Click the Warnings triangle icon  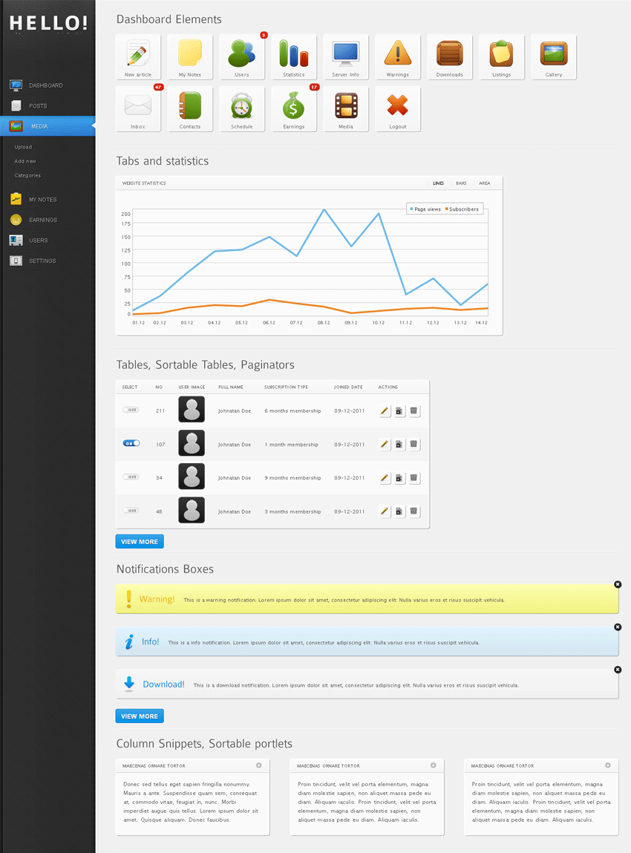point(398,56)
